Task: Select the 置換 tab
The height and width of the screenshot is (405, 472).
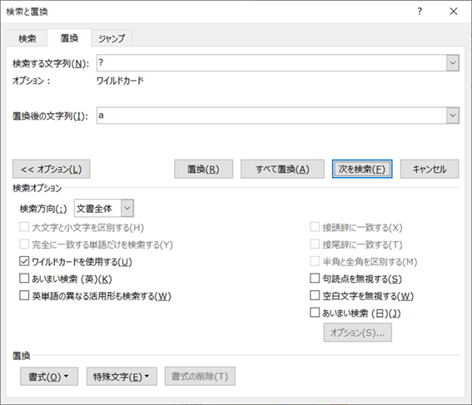Action: 69,38
